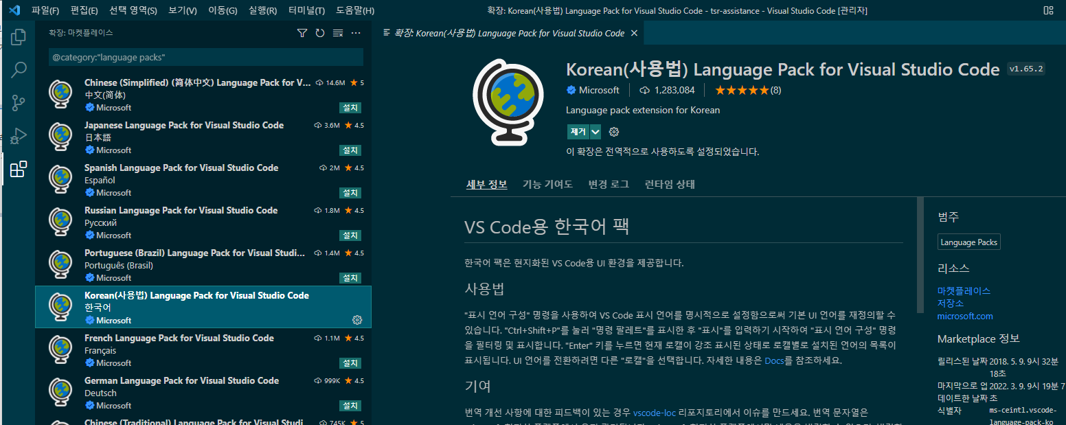Click the Microsoft publisher name on detail page
This screenshot has height=425, width=1066.
(599, 90)
